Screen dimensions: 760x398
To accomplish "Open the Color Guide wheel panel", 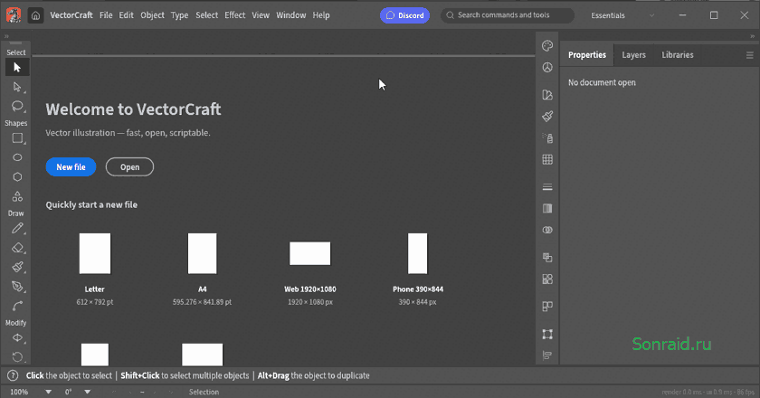I will pos(547,67).
